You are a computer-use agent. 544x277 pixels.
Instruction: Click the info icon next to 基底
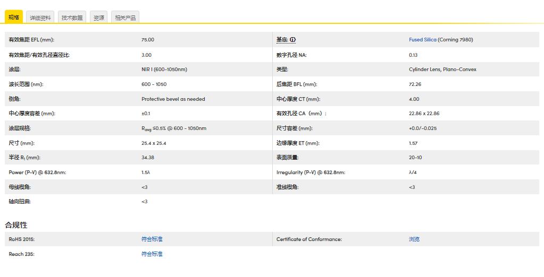pyautogui.click(x=292, y=40)
